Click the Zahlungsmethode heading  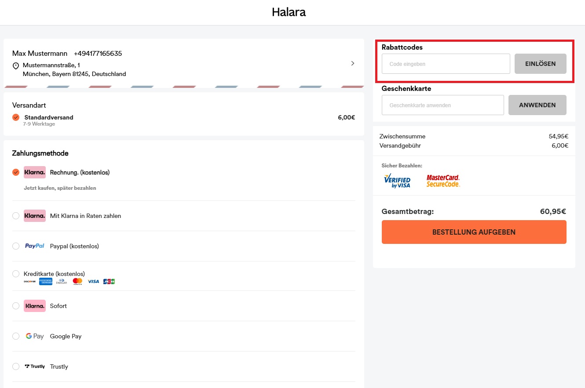[40, 153]
